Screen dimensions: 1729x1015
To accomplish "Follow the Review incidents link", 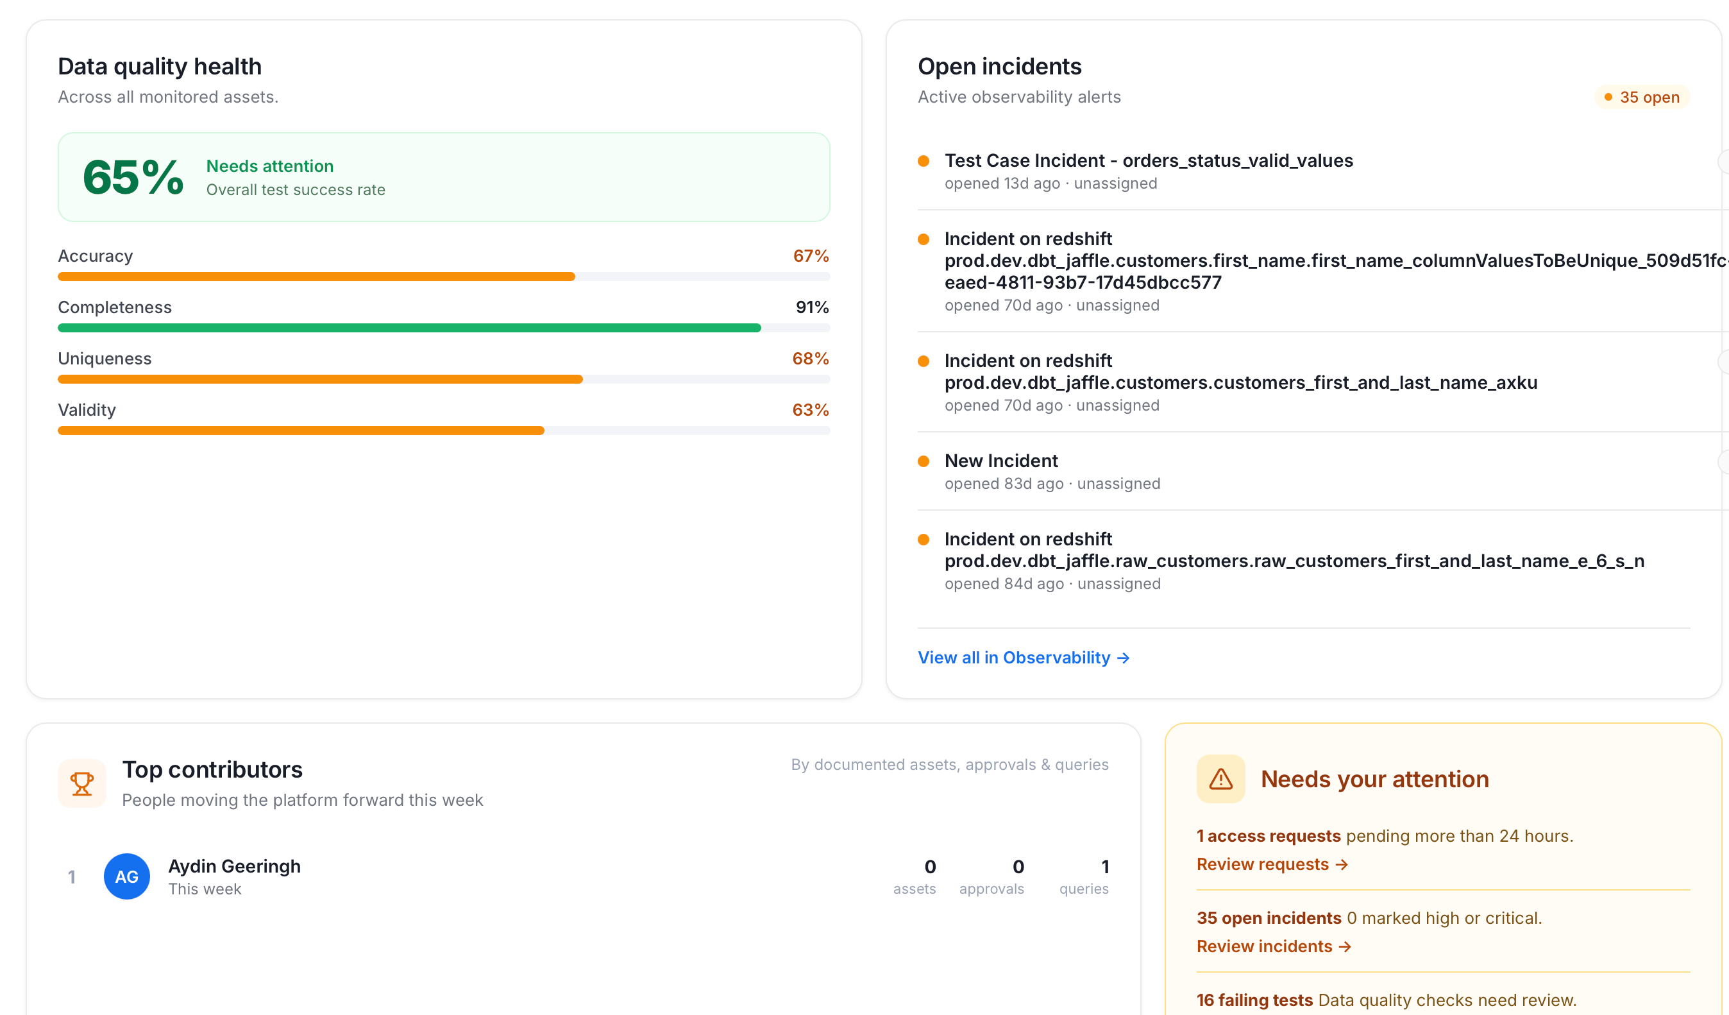I will 1274,946.
